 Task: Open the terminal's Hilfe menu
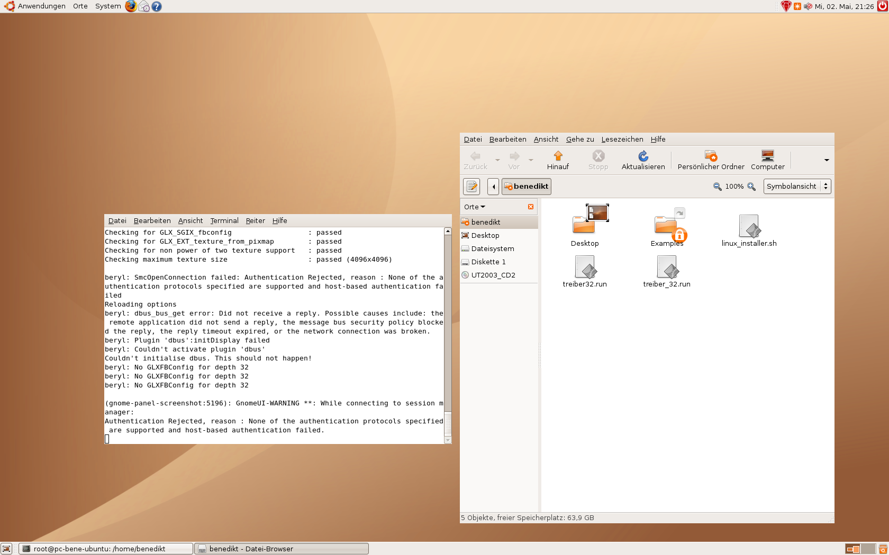point(280,221)
